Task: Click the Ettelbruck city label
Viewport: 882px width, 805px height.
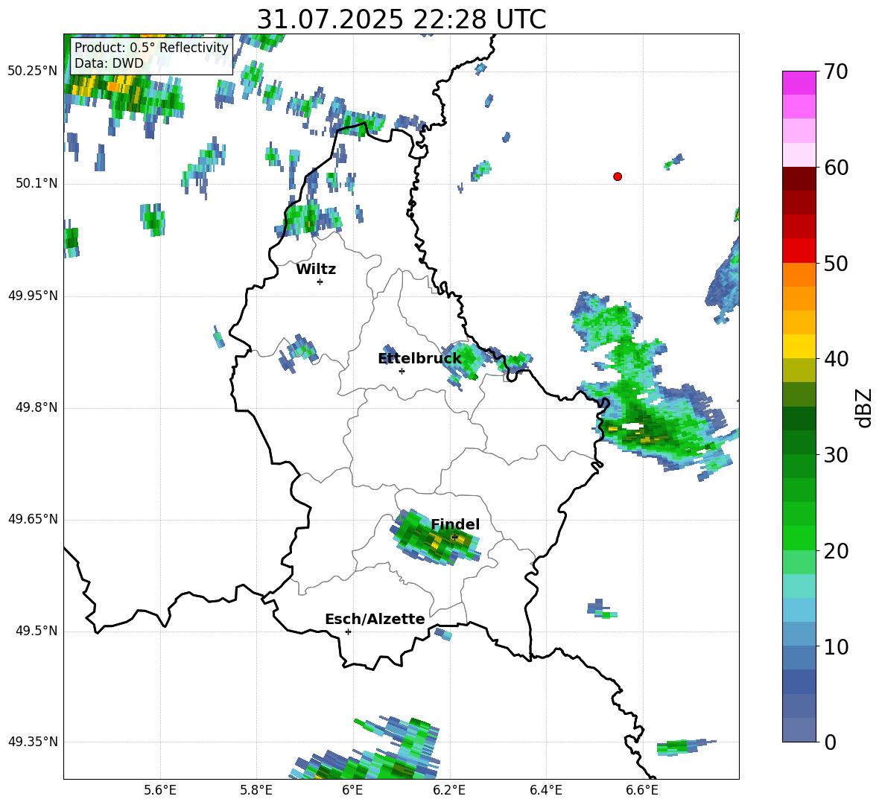Action: [419, 359]
